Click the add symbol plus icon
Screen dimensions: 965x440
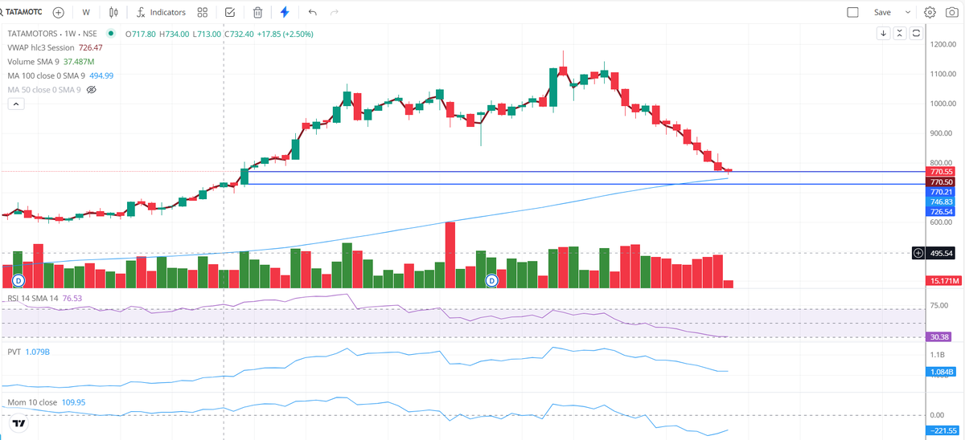tap(58, 12)
